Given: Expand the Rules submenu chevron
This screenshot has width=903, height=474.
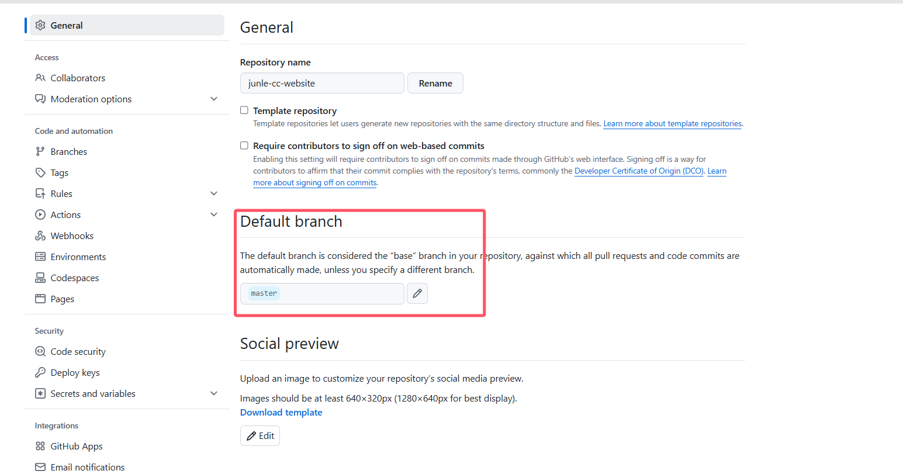Looking at the screenshot, I should tap(214, 194).
